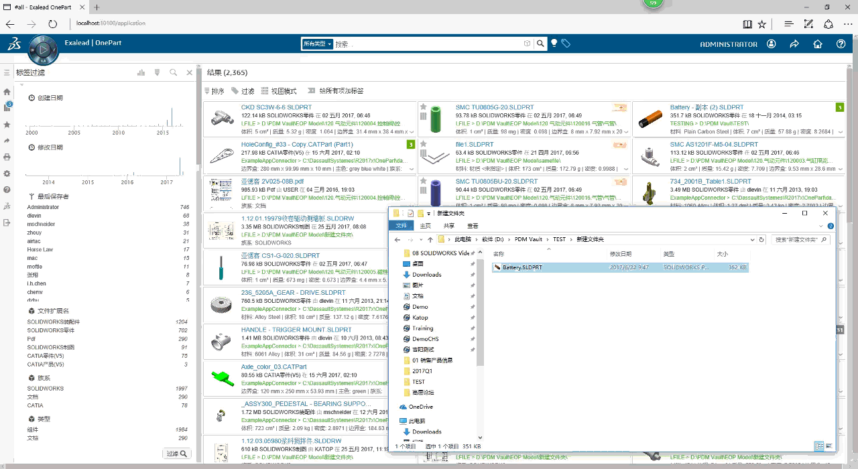Refresh the File Explorer folder view
The width and height of the screenshot is (858, 469).
761,239
